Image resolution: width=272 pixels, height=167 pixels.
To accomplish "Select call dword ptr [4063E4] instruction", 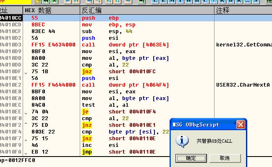I will coord(125,45).
